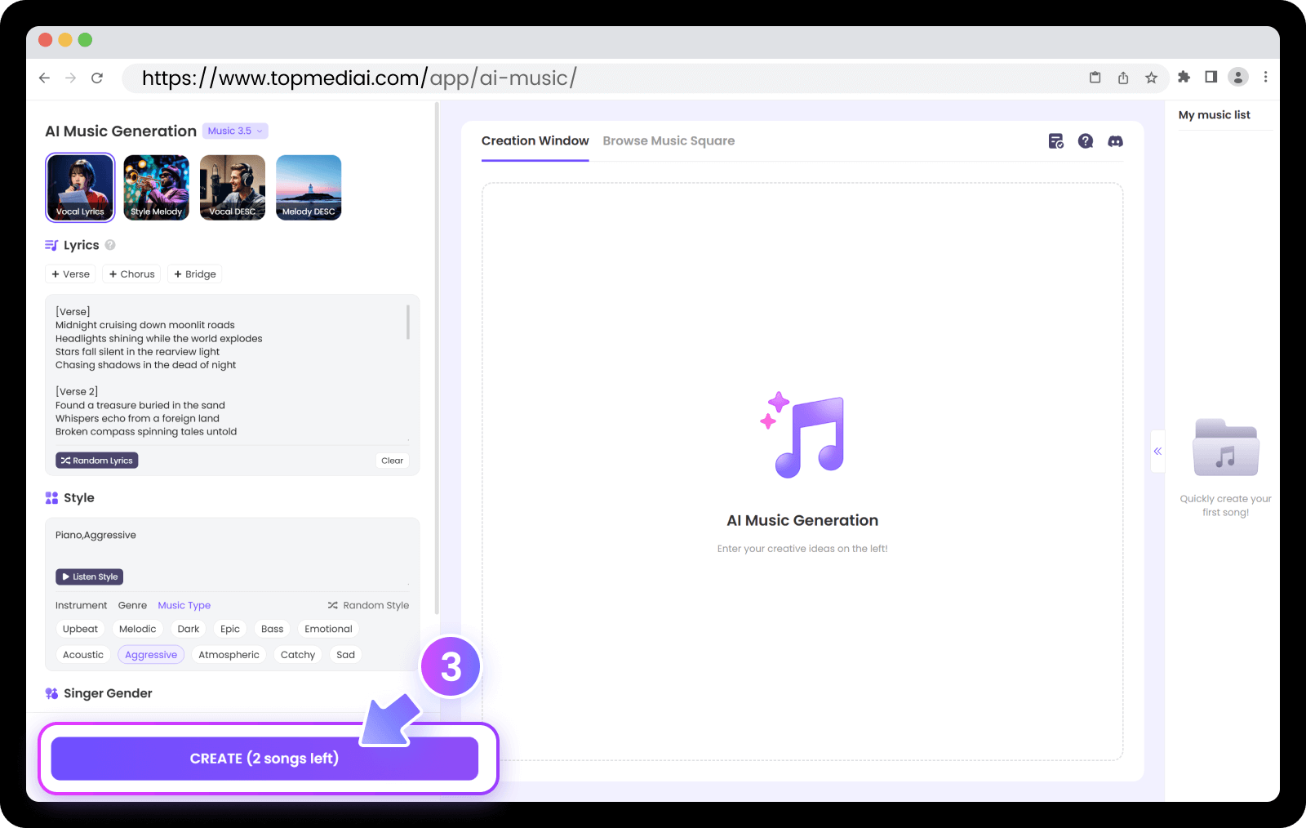Toggle the Dark style tag
The image size is (1306, 828).
[189, 629]
